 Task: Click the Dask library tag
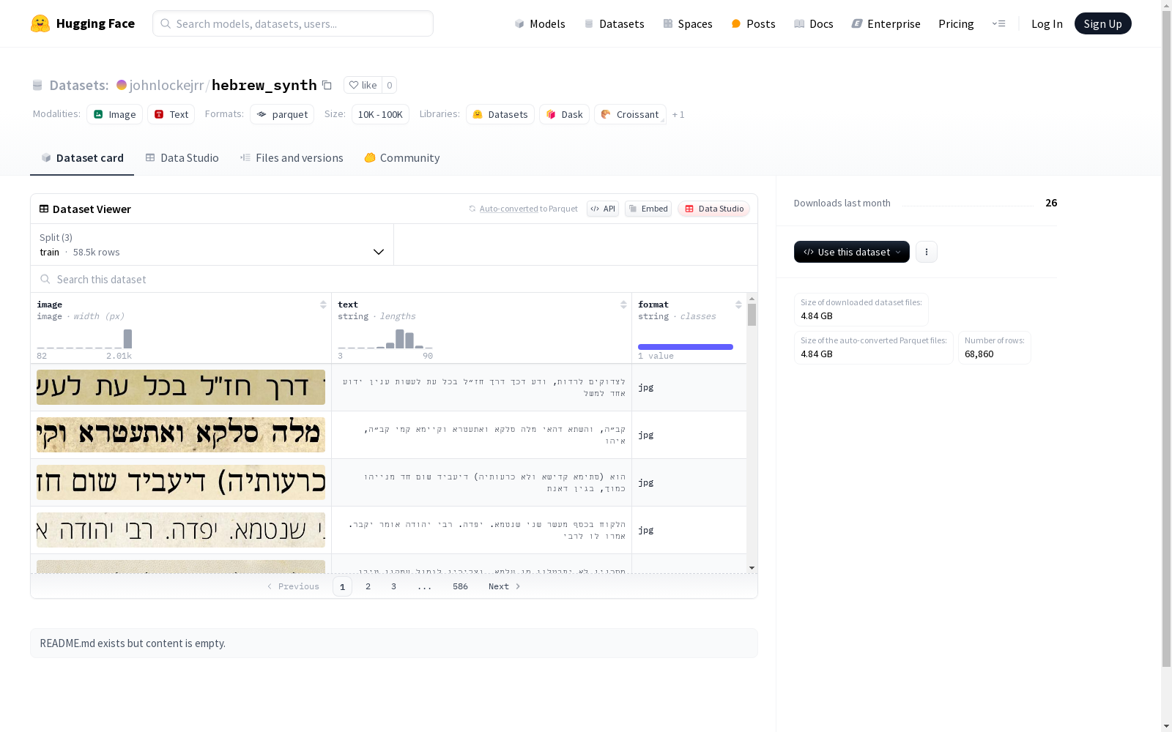(x=564, y=114)
